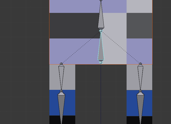This screenshot has height=124, width=171.
Task: Select the left thin upper leg bone
Action: [61, 77]
